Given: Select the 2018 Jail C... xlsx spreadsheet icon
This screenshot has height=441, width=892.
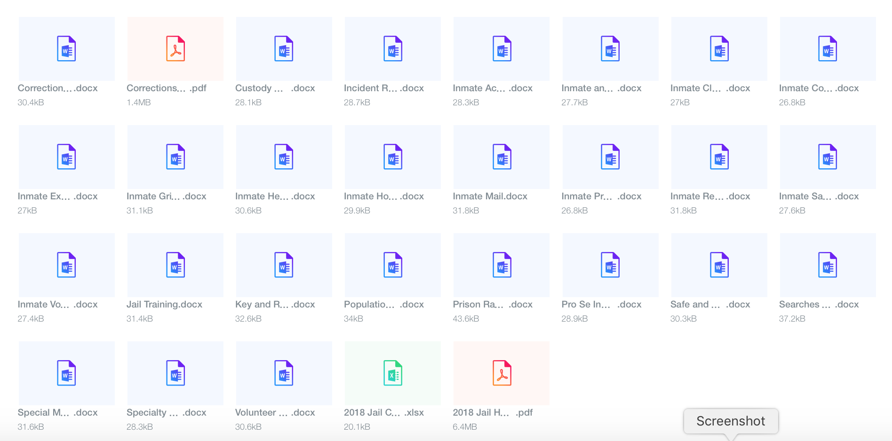Looking at the screenshot, I should (393, 373).
